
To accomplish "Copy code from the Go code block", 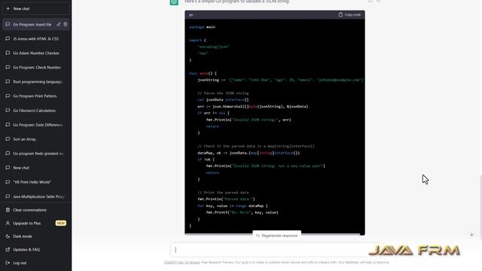I will pyautogui.click(x=349, y=14).
